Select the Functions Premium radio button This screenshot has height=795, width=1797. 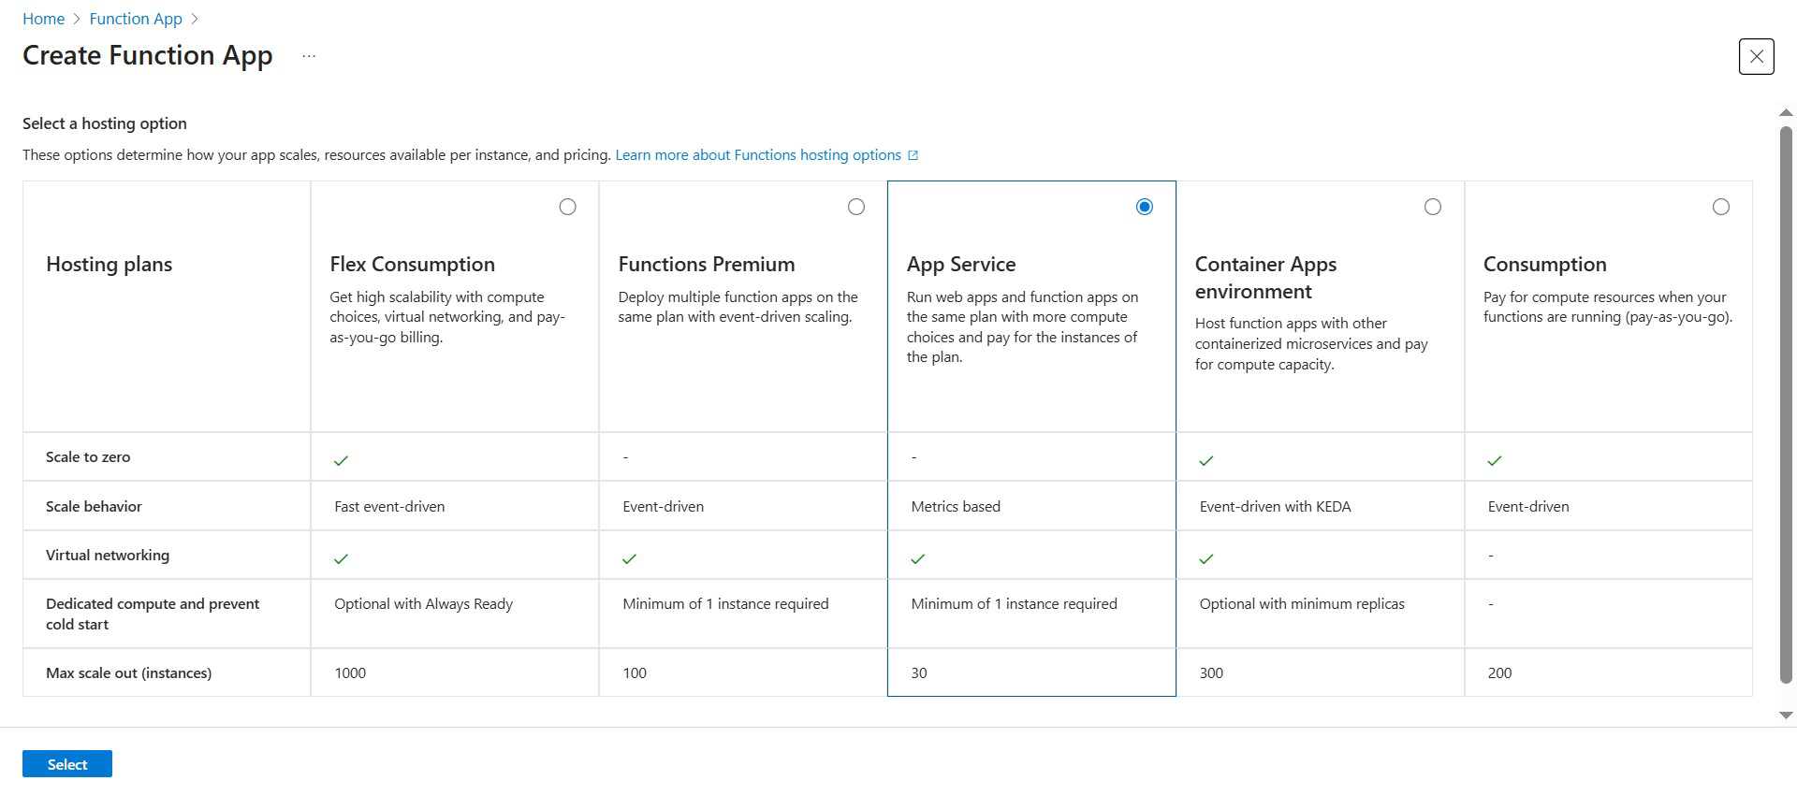855,207
